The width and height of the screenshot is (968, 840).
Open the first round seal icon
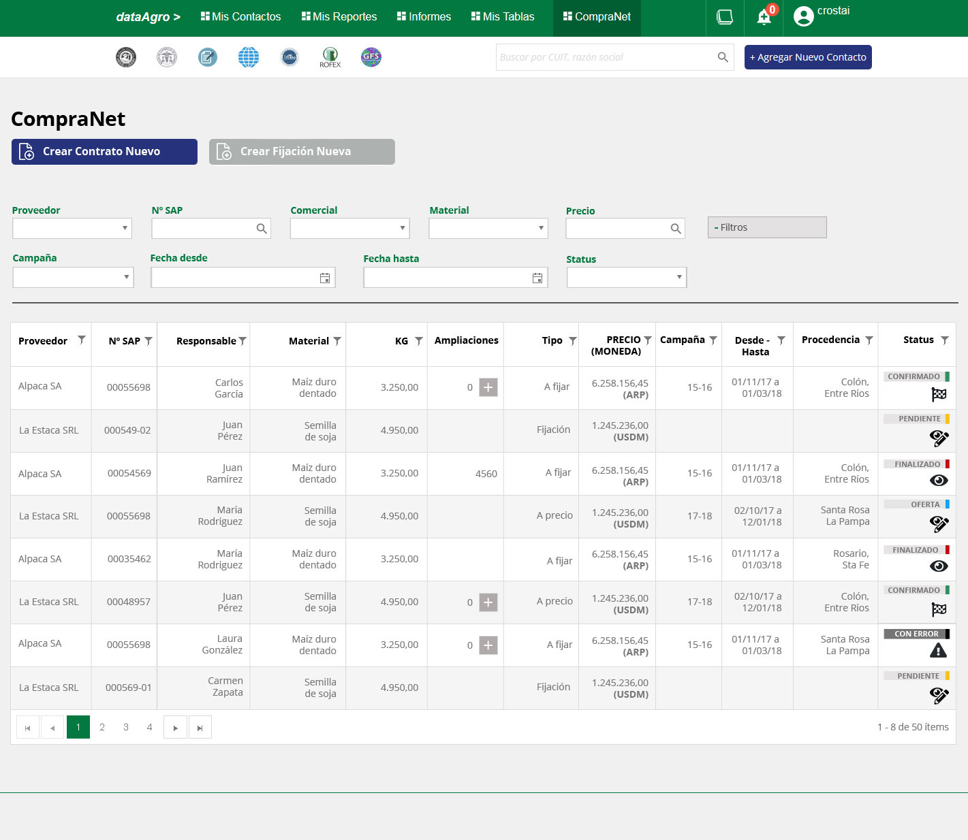126,57
